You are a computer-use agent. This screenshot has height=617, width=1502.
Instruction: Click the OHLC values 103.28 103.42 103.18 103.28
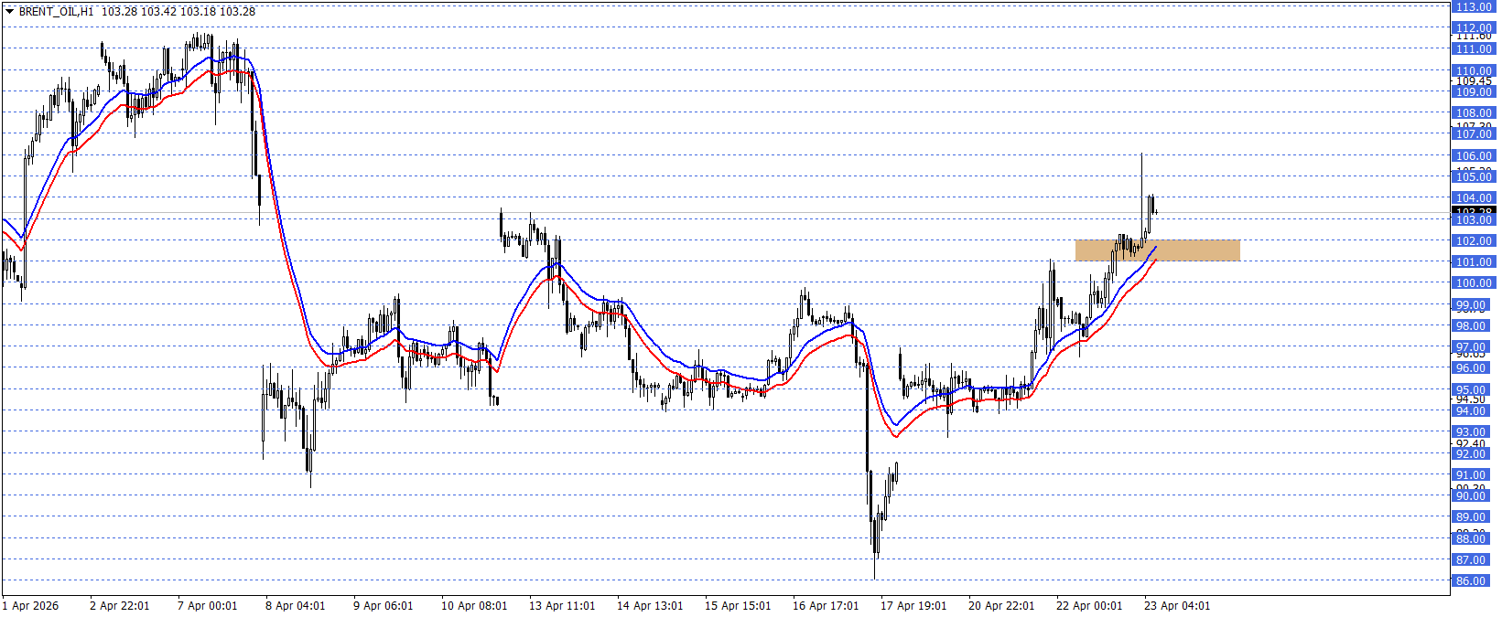(178, 12)
